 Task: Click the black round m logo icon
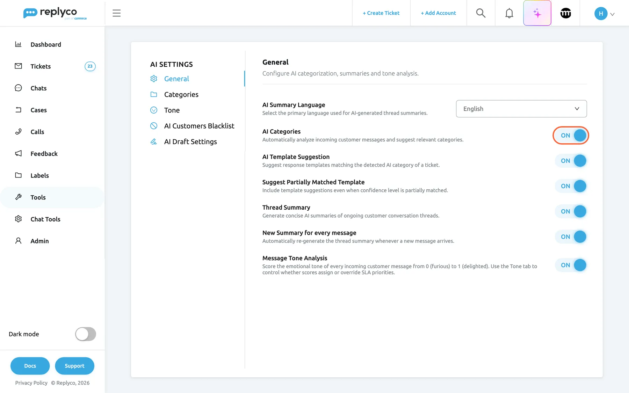(x=566, y=13)
